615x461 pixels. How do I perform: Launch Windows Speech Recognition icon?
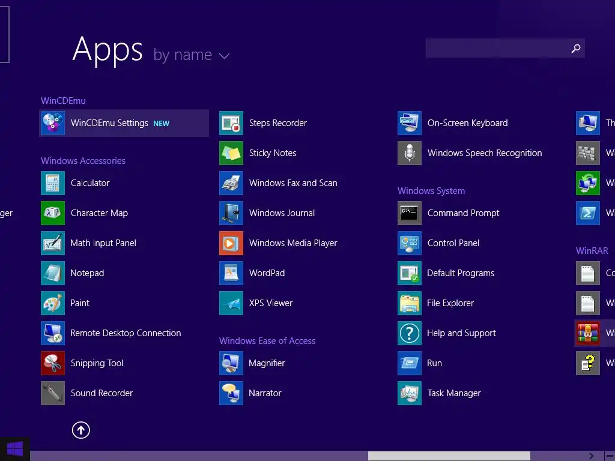pyautogui.click(x=410, y=153)
